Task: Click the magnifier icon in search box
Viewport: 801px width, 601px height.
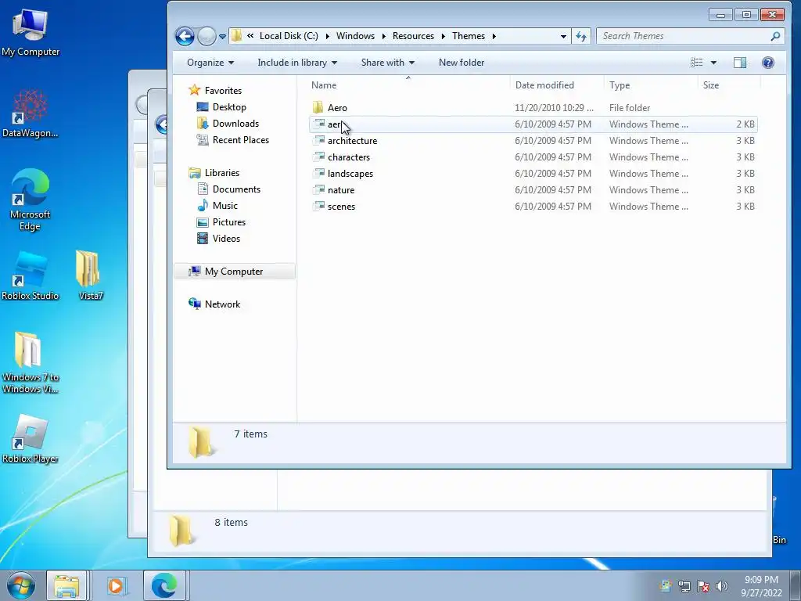Action: pyautogui.click(x=775, y=36)
